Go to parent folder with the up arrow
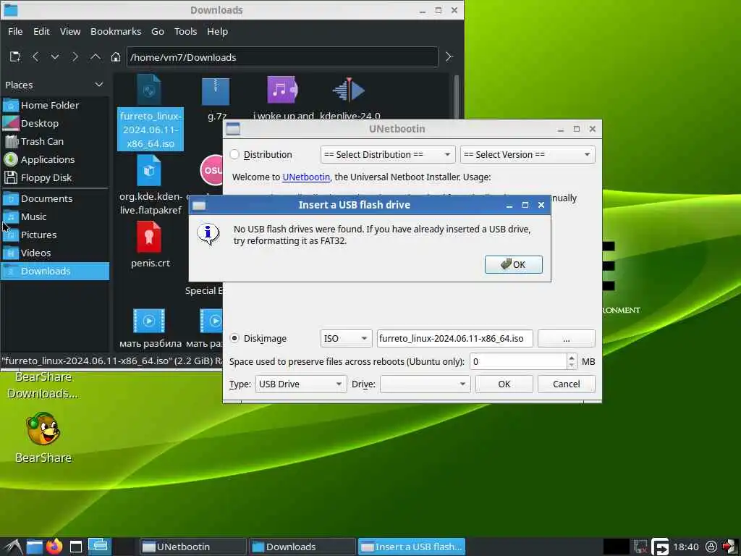This screenshot has height=556, width=741. (95, 56)
